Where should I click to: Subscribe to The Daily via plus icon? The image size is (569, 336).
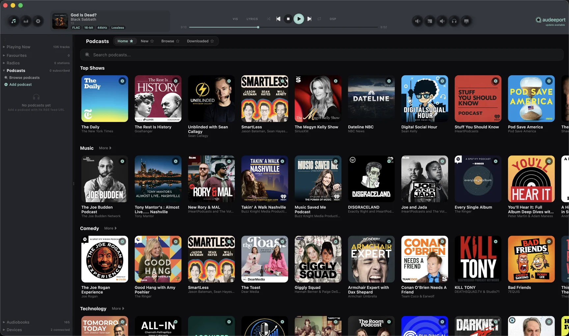click(x=122, y=81)
